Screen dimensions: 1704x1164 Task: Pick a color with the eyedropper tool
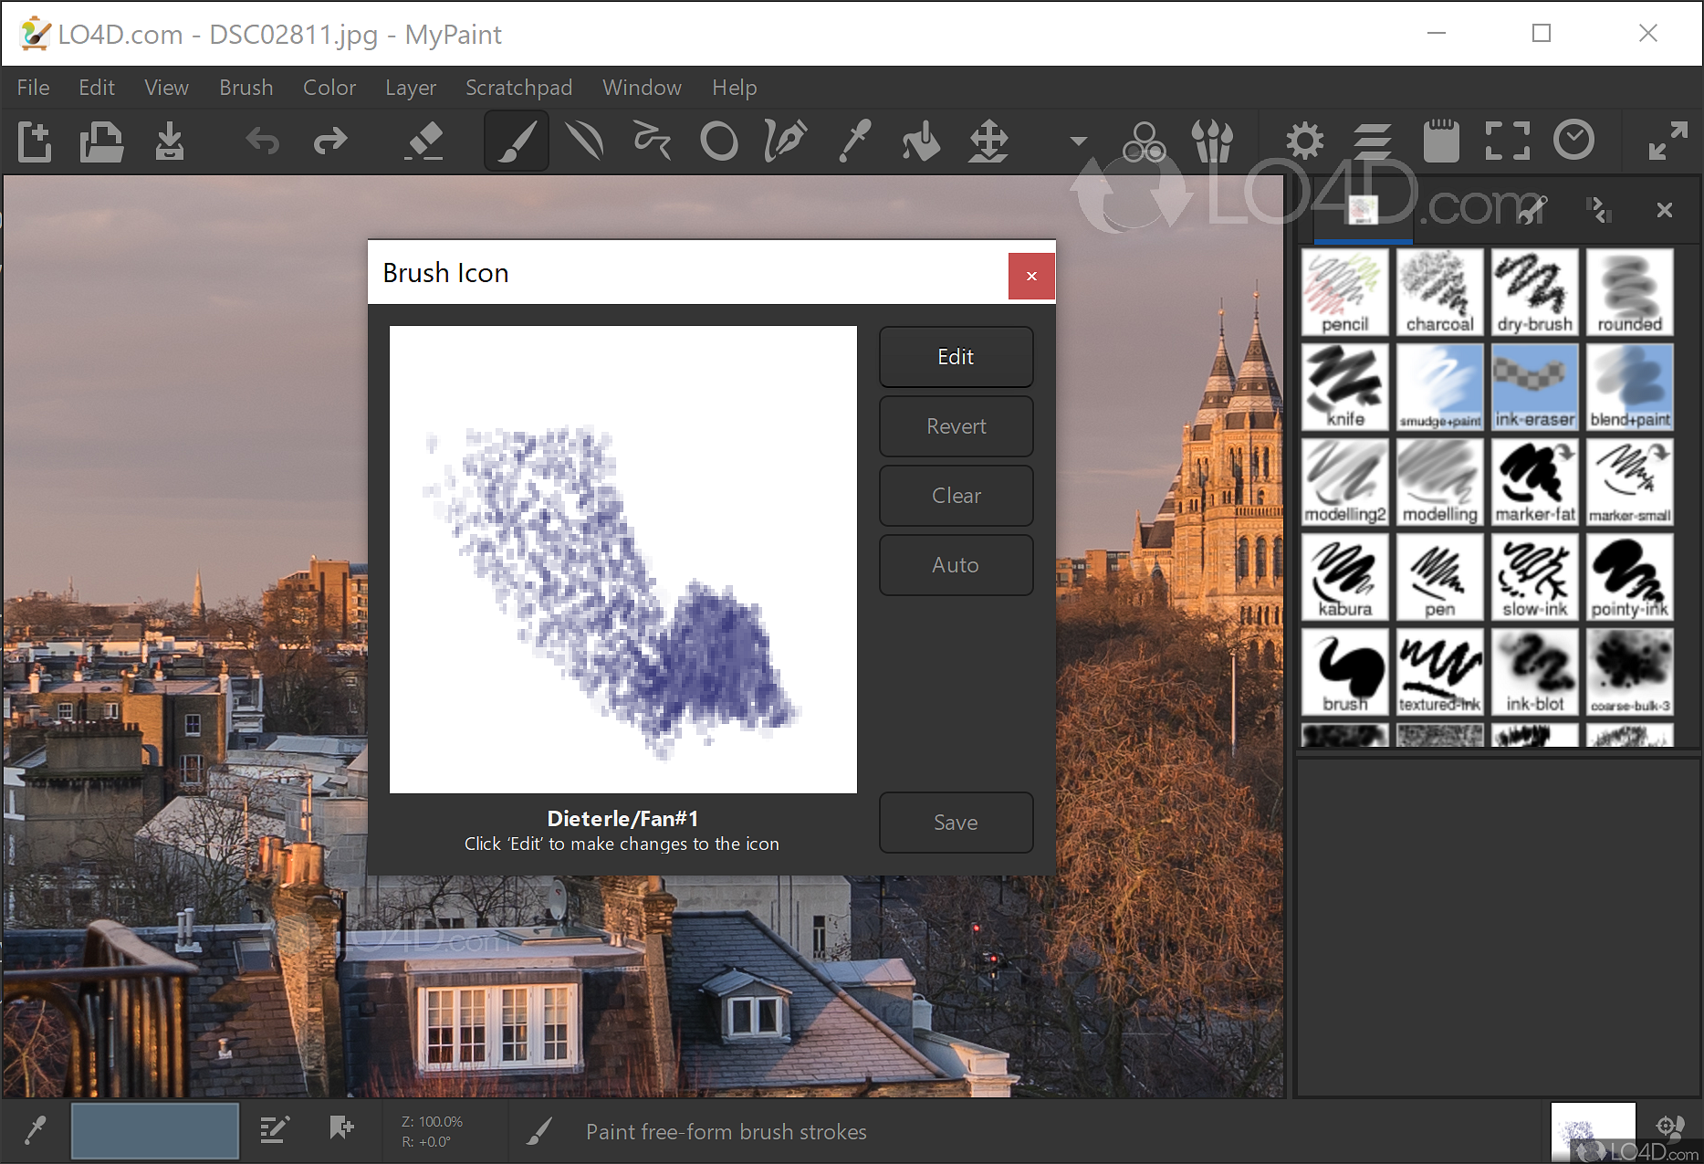point(854,142)
